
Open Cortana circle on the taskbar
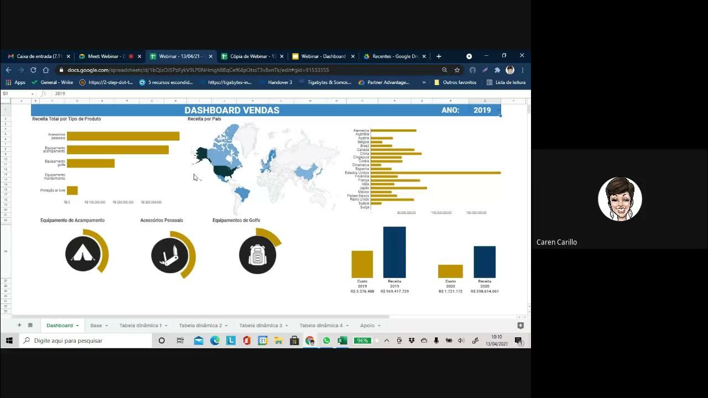tap(162, 341)
